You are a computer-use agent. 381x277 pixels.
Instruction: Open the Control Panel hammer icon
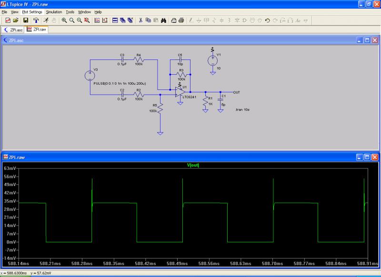36,20
